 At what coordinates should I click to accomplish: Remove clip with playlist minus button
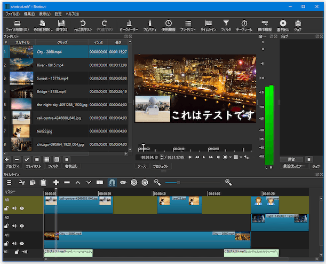17,160
